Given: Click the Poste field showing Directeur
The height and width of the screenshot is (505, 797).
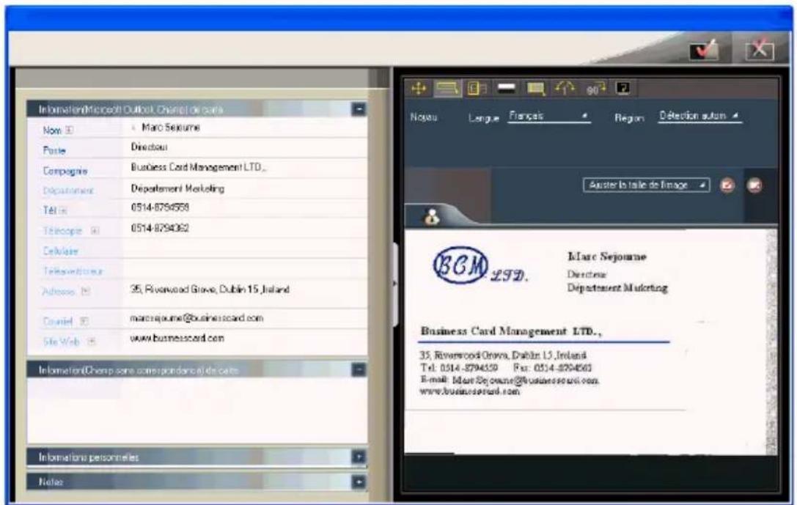Looking at the screenshot, I should 245,147.
